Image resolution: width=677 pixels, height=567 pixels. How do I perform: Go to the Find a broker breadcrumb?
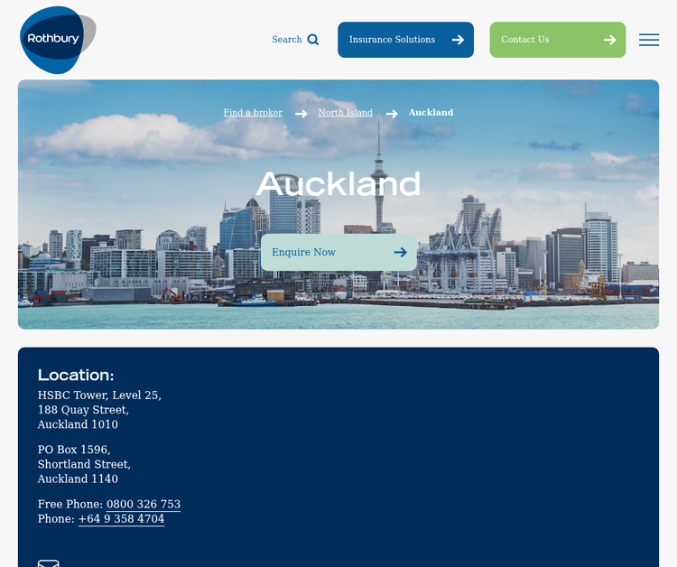tap(253, 113)
